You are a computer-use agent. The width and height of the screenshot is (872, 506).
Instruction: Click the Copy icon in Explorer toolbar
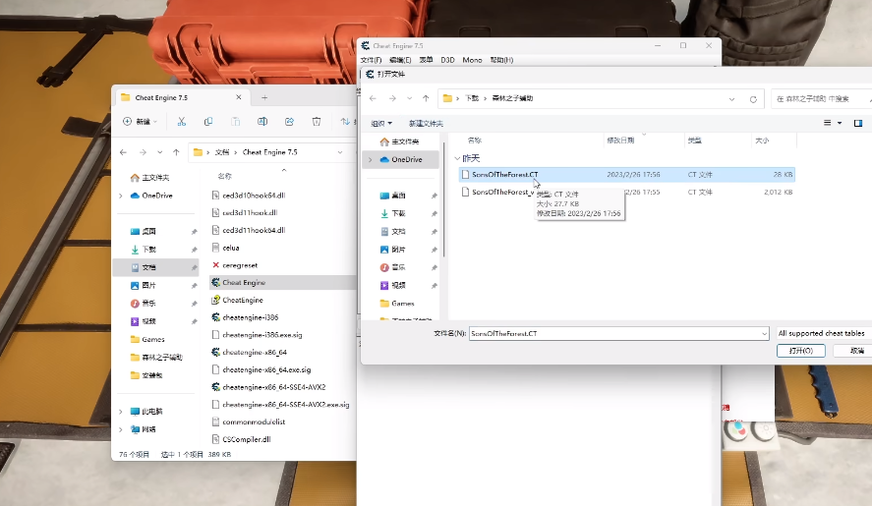[208, 121]
